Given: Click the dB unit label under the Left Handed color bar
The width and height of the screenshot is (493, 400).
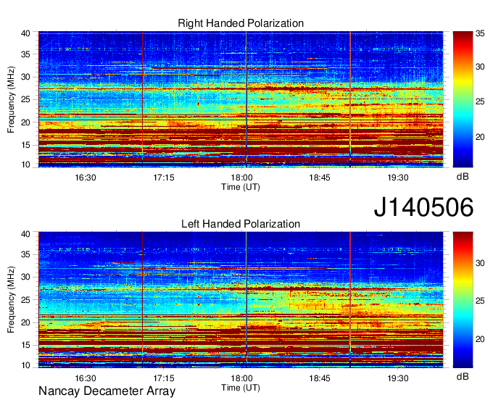Looking at the screenshot, I should tap(463, 376).
